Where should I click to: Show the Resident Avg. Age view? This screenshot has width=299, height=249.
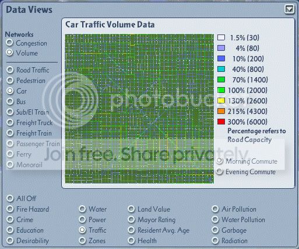pos(131,230)
